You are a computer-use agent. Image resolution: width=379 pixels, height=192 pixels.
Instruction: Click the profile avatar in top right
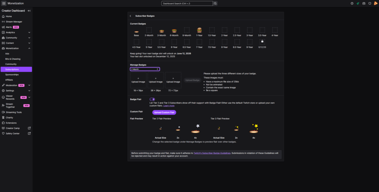(x=375, y=3)
